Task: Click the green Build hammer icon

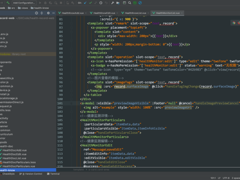Action: pyautogui.click(x=8, y=3)
